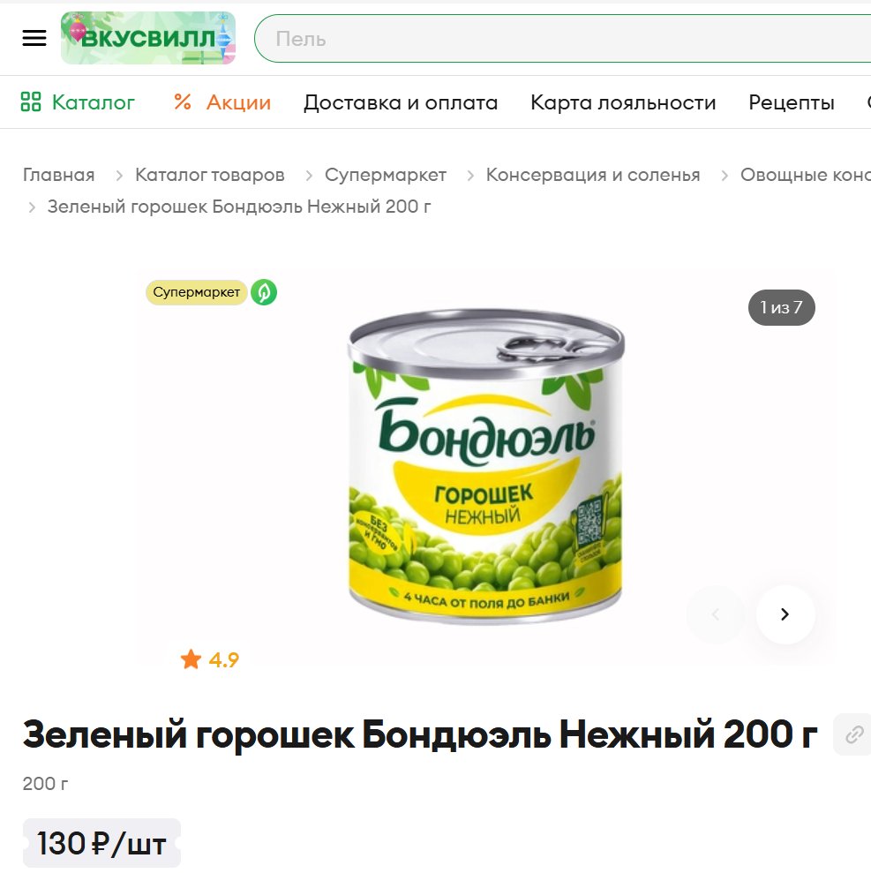The image size is (871, 873).
Task: Show next product photo arrow
Action: [x=785, y=614]
